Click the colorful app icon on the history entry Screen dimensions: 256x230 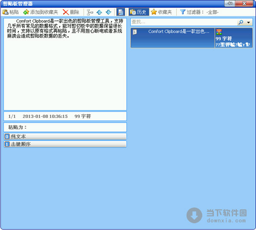tap(219, 32)
